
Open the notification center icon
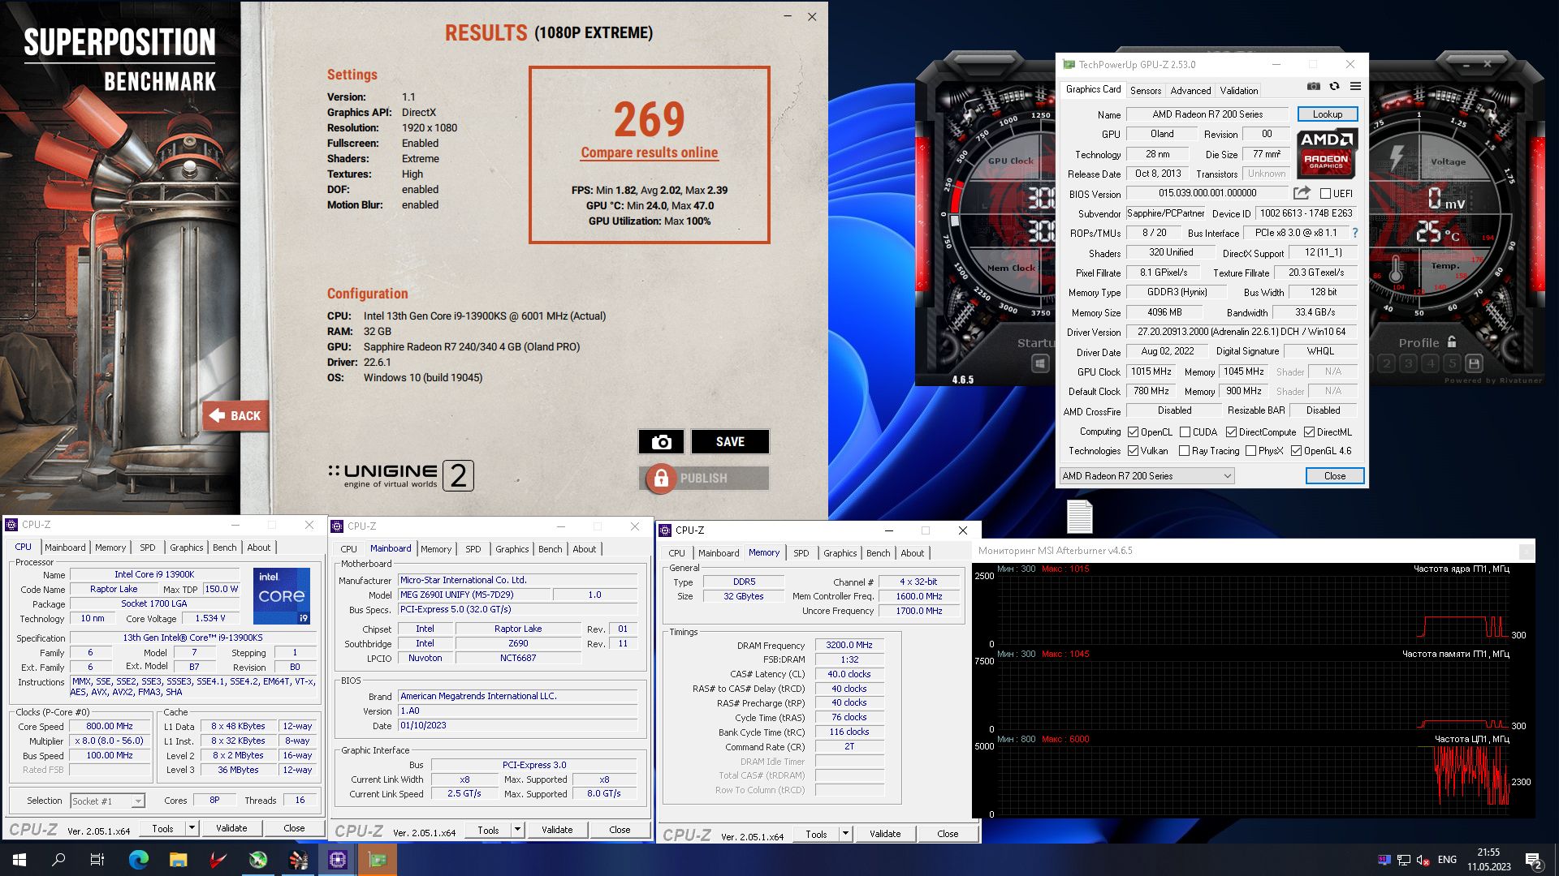click(x=1534, y=860)
